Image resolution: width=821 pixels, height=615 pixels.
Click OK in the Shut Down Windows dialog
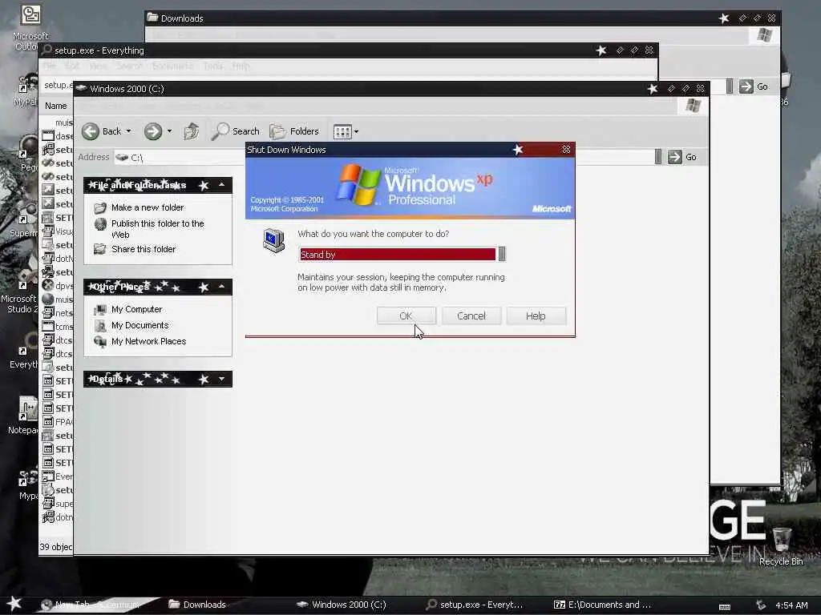pos(406,316)
